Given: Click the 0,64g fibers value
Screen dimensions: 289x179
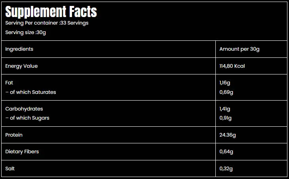Looking at the screenshot, I should click(x=226, y=152).
